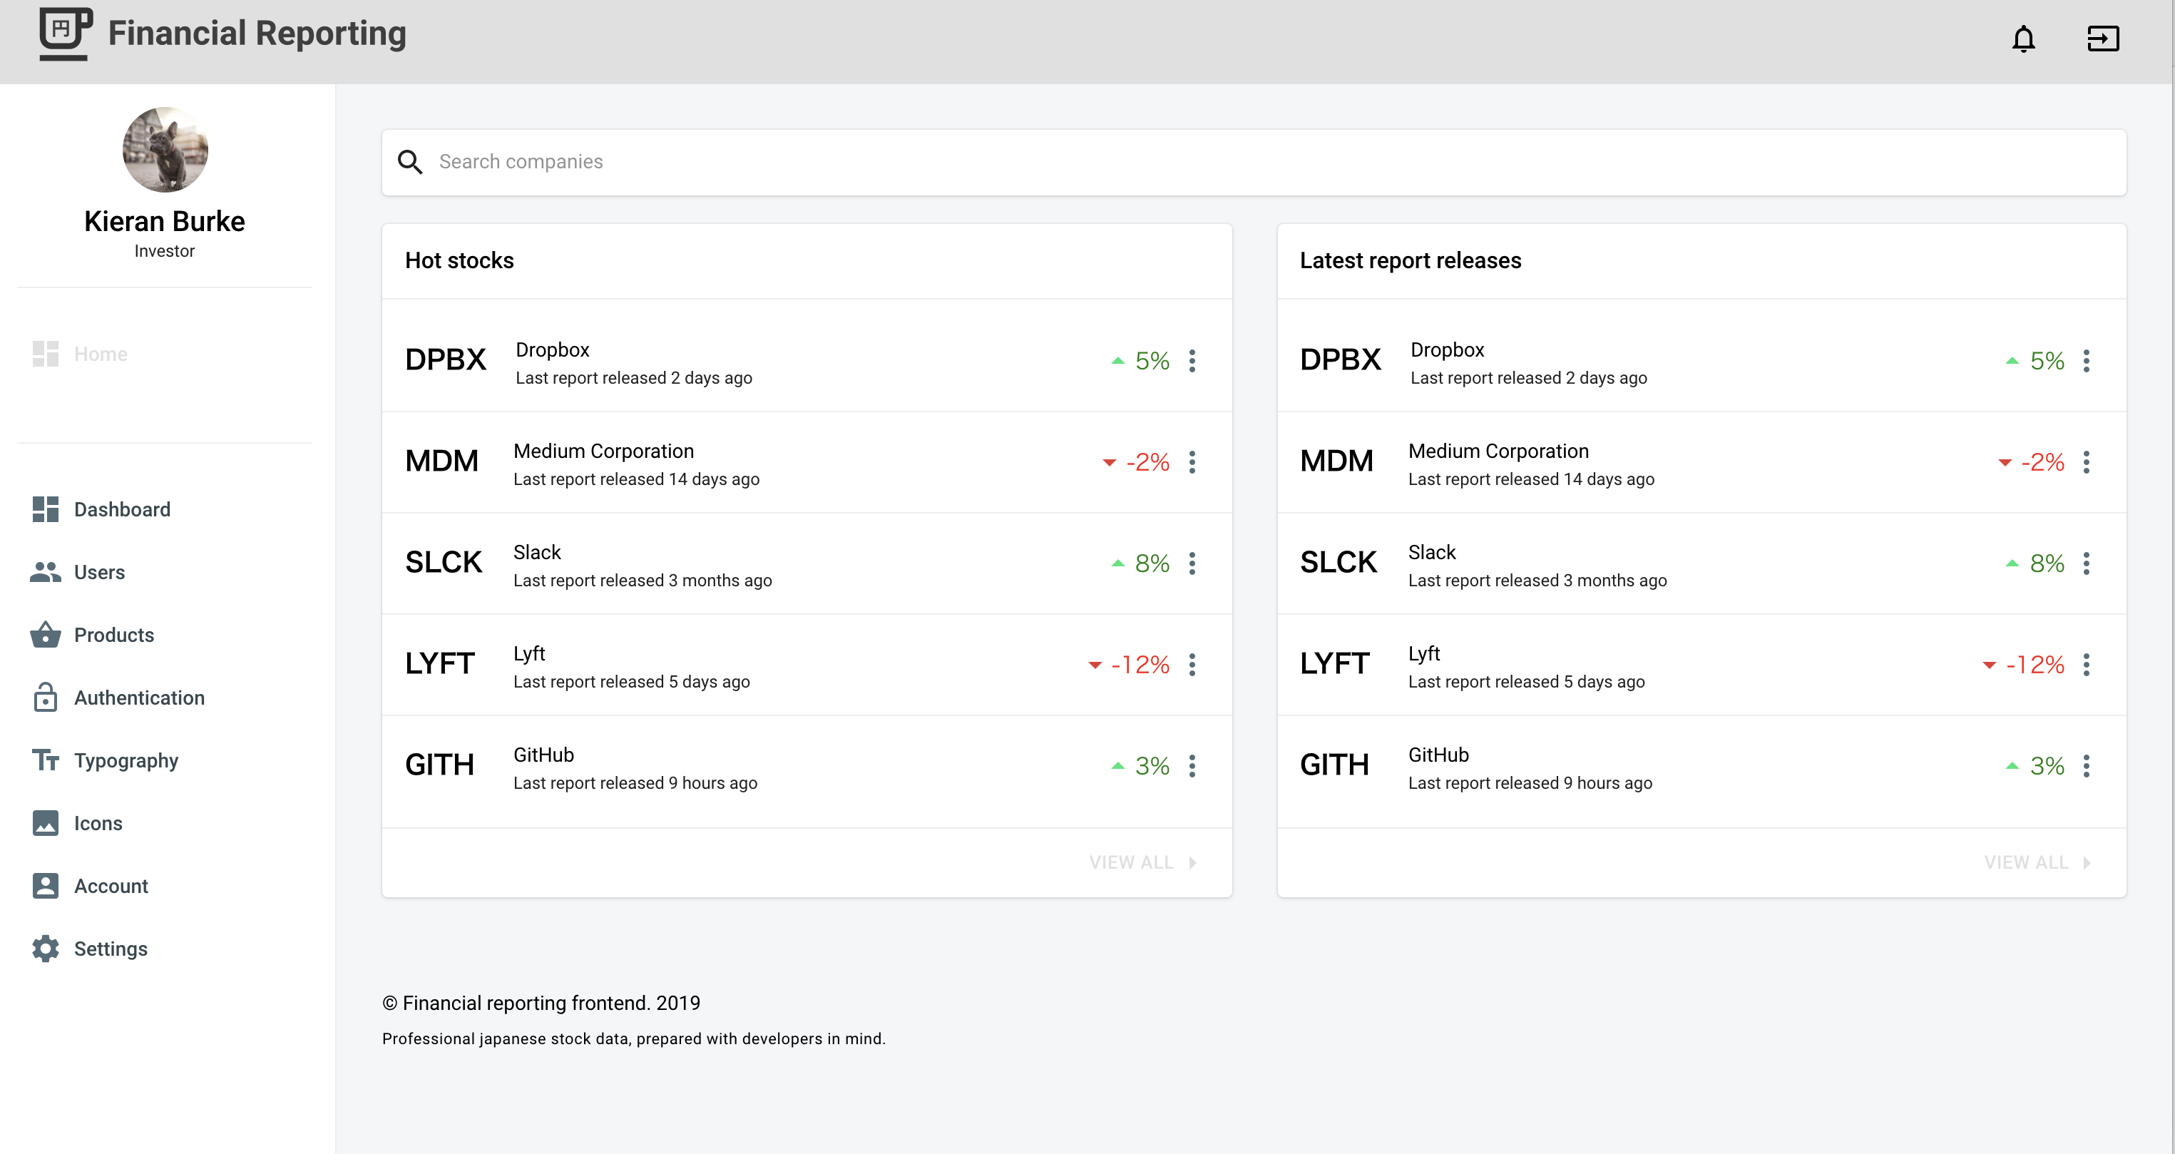2175x1154 pixels.
Task: Click the Home grid icon in sidebar
Action: click(x=46, y=354)
